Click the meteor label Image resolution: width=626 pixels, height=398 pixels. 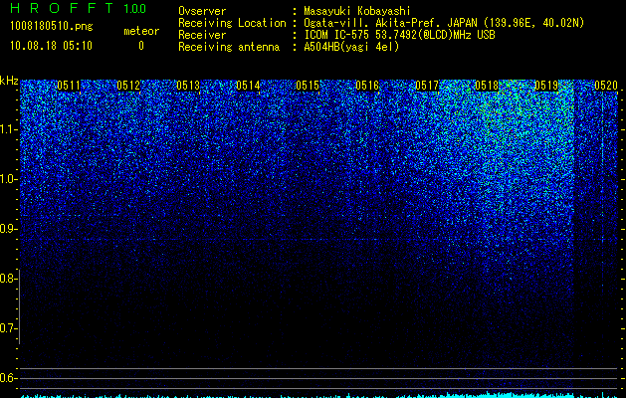[141, 31]
